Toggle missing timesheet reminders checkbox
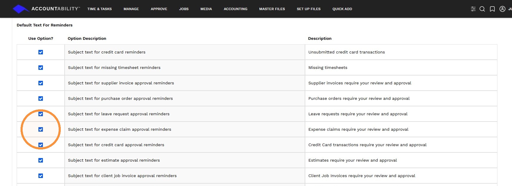The height and width of the screenshot is (186, 512). pos(41,68)
